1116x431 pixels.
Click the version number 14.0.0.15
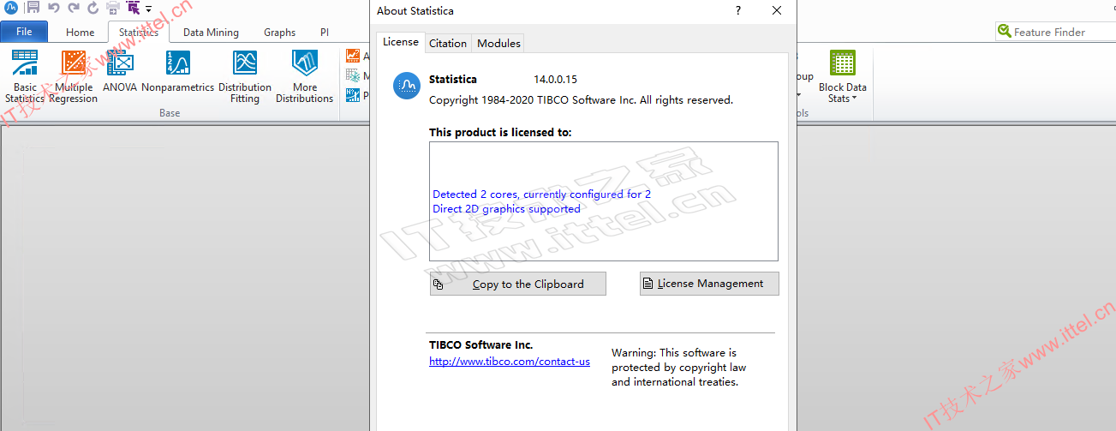pyautogui.click(x=557, y=80)
